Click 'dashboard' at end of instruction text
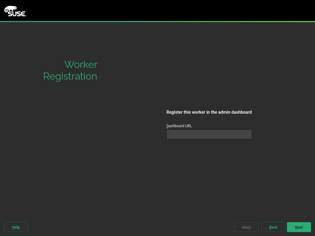The height and width of the screenshot is (236, 315). point(242,112)
